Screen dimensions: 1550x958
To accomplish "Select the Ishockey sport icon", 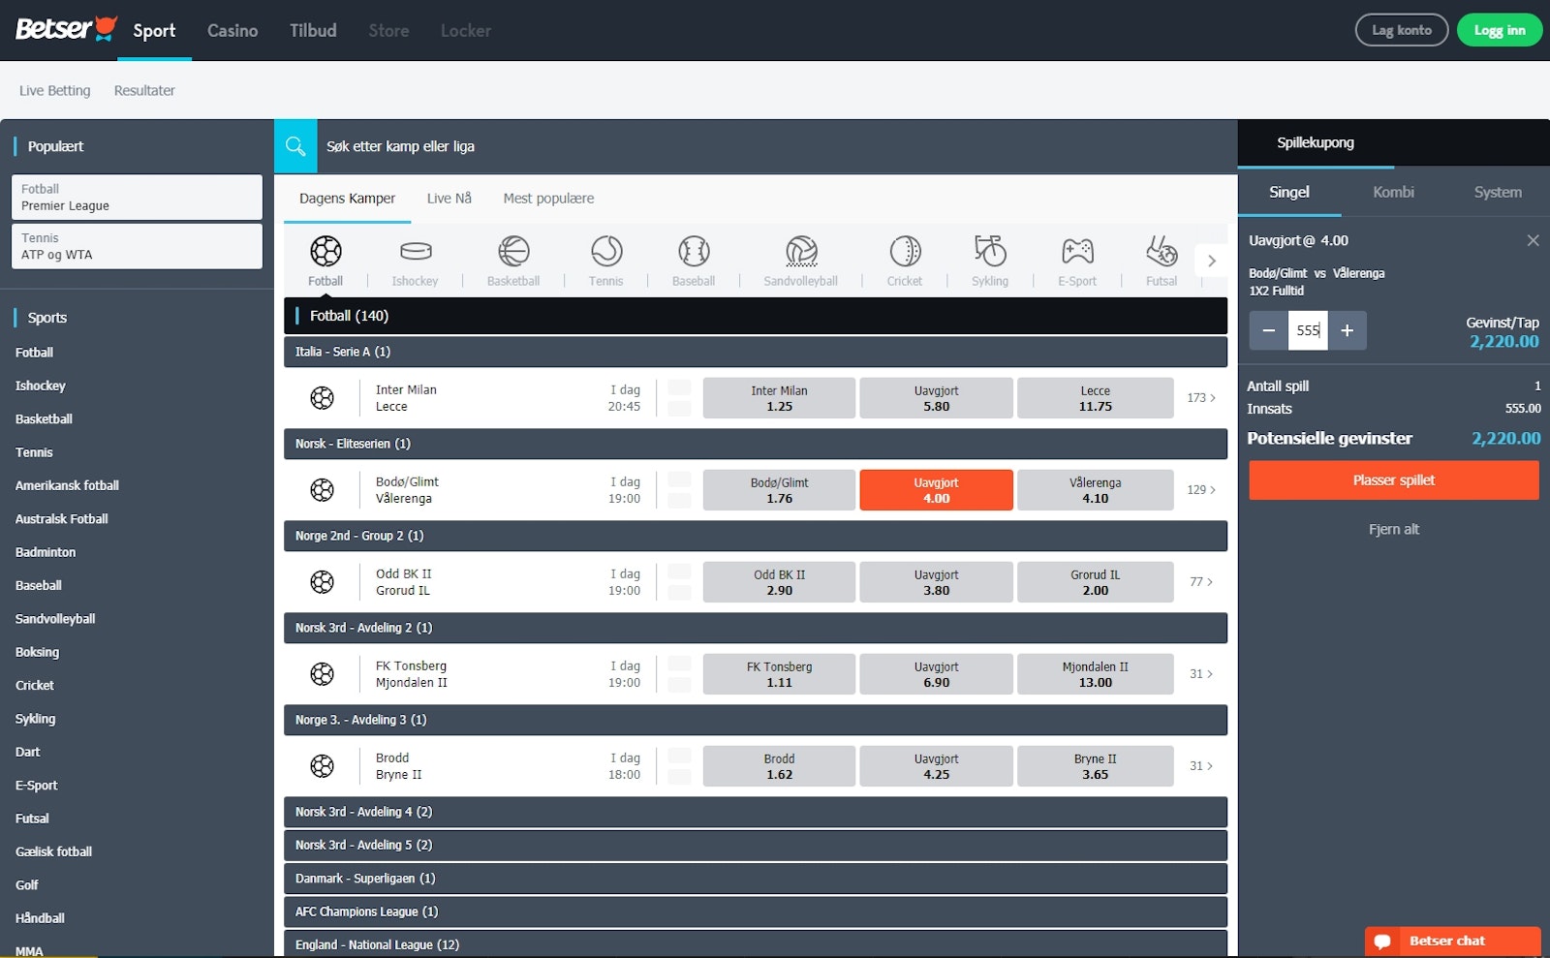I will (415, 252).
